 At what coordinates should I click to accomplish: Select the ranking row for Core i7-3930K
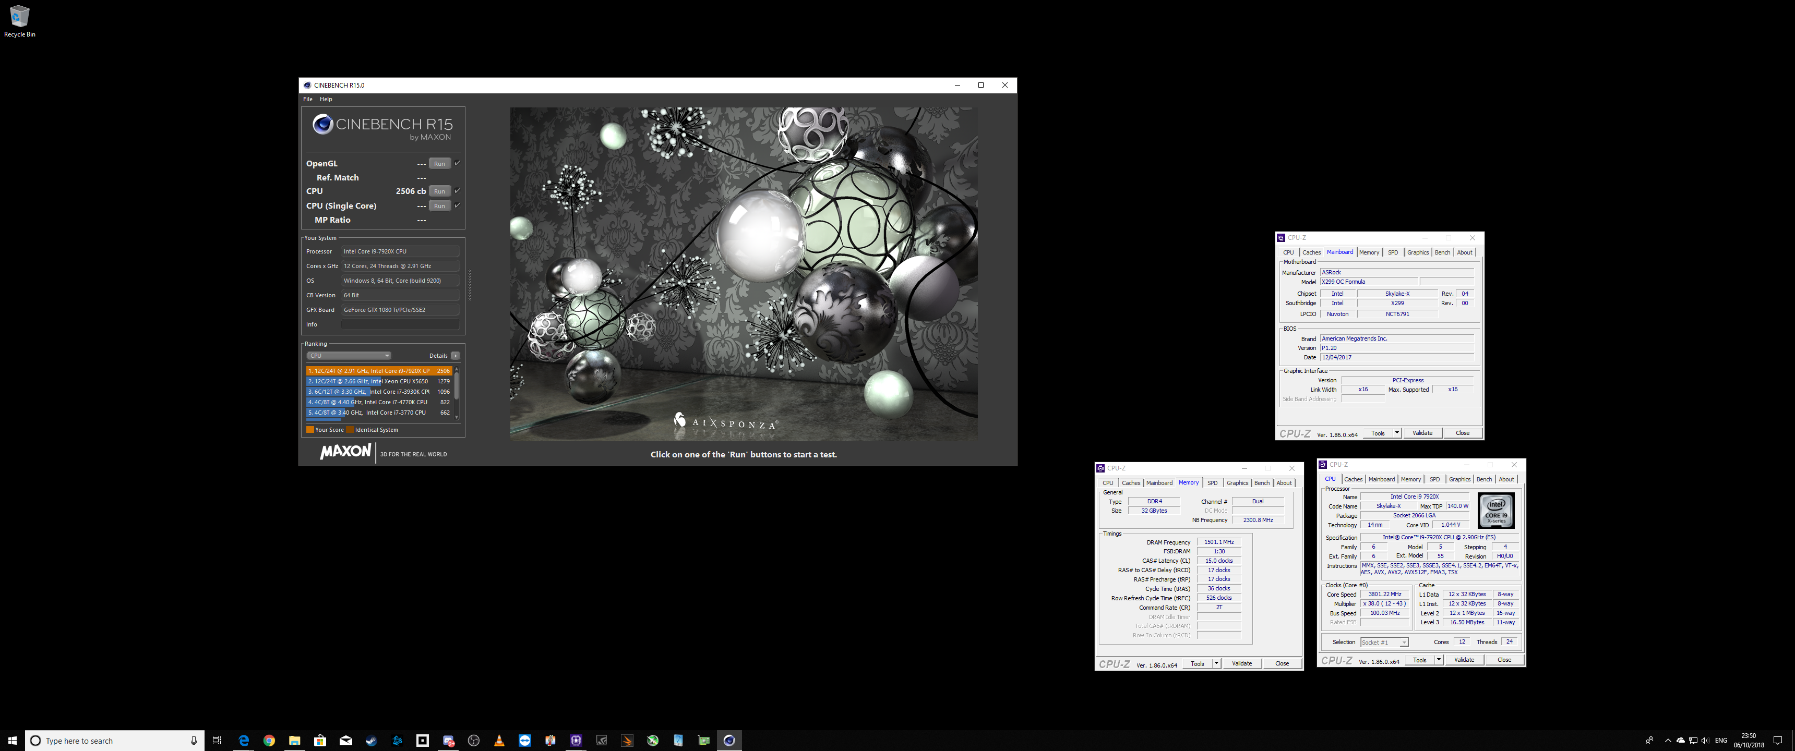pyautogui.click(x=379, y=392)
